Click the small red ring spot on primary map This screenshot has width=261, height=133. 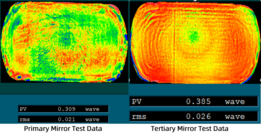point(121,50)
